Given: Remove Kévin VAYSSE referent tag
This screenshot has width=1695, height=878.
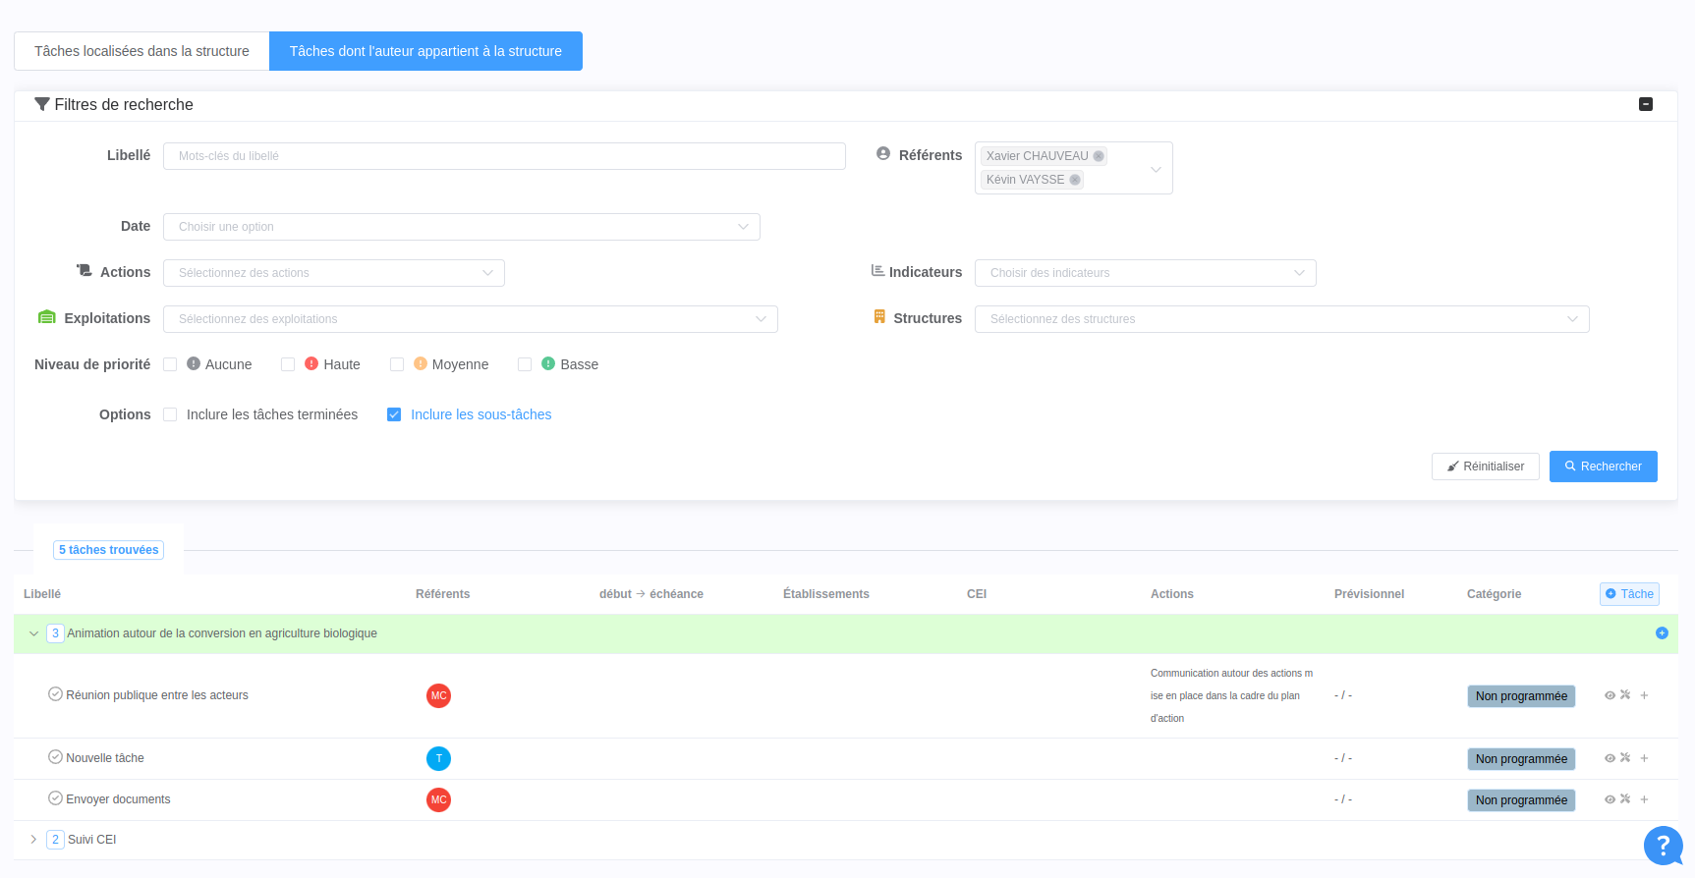Looking at the screenshot, I should coord(1075,180).
